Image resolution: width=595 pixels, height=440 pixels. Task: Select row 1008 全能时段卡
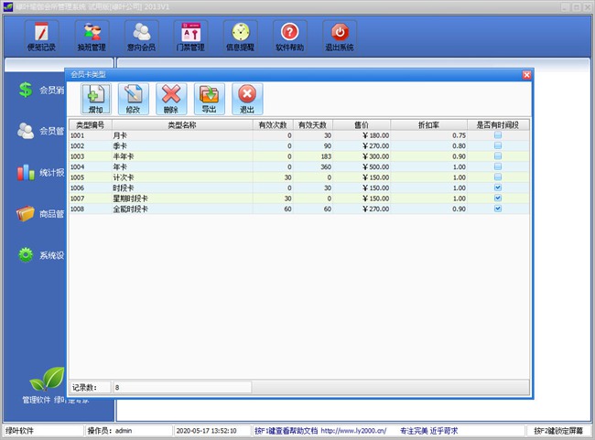click(299, 209)
